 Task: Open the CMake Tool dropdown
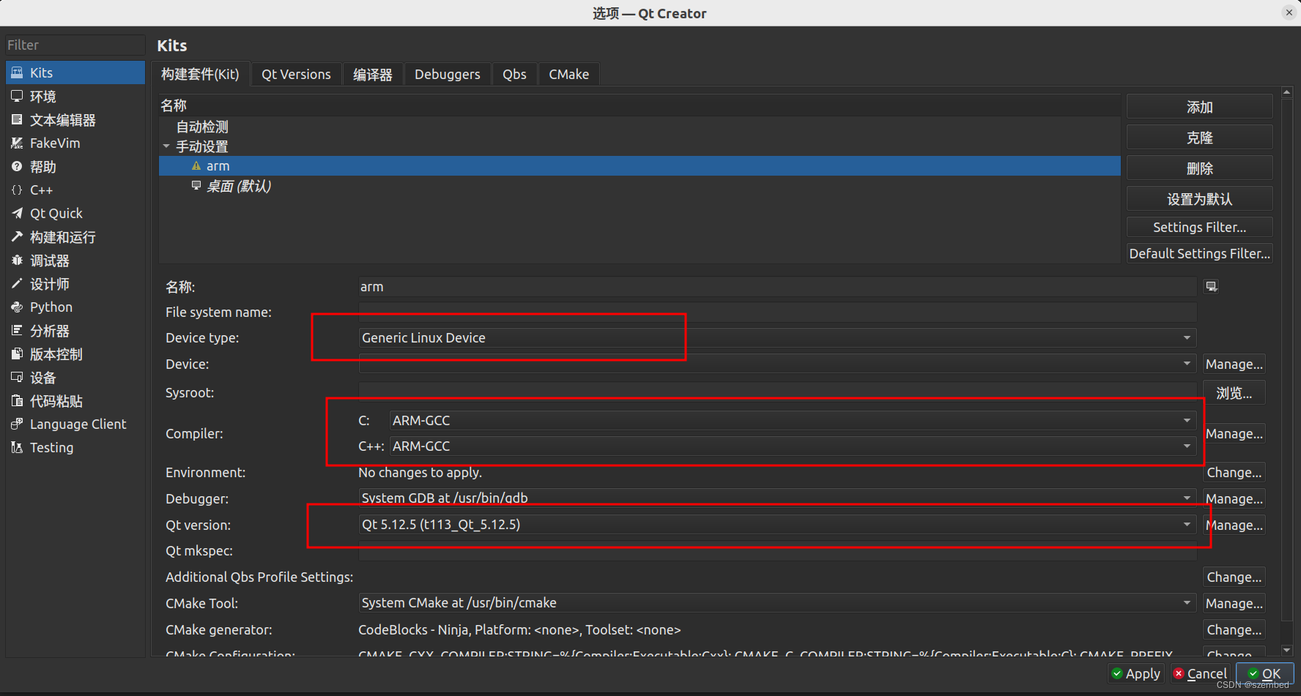tap(1187, 602)
